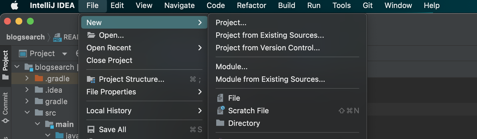The width and height of the screenshot is (477, 139).
Task: Select Close Project from File menu
Action: coord(109,60)
